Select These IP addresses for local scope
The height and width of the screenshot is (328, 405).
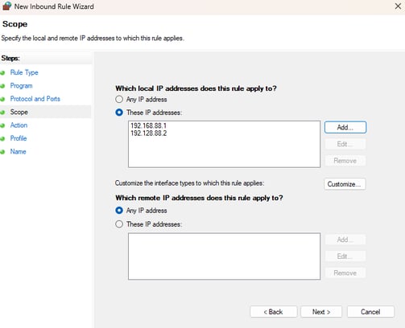[x=119, y=113]
